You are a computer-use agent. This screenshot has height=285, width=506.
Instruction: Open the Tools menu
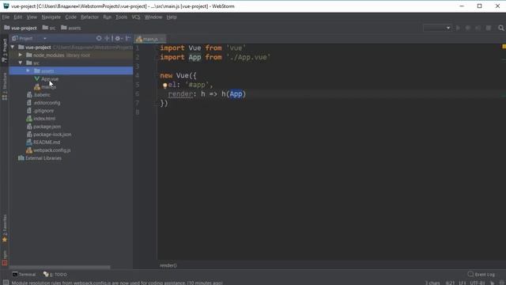121,17
